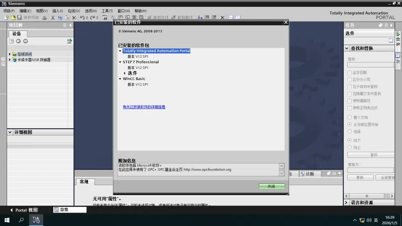Screen dimensions: 402x226
Task: Click the back arrow in project tree toolbar
Action: (19, 41)
